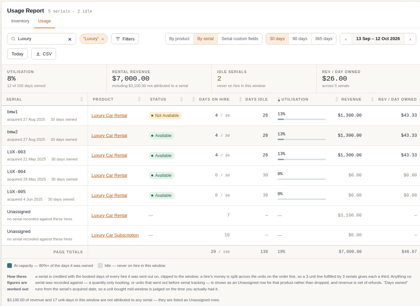Image resolution: width=420 pixels, height=306 pixels.
Task: Click bmw1 utilisation progress bar
Action: [302, 119]
